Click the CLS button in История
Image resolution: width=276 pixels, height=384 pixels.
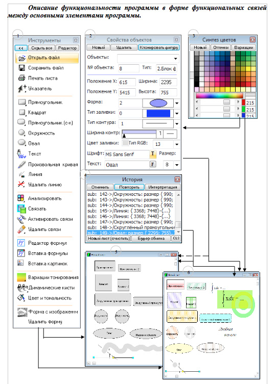coord(176,238)
